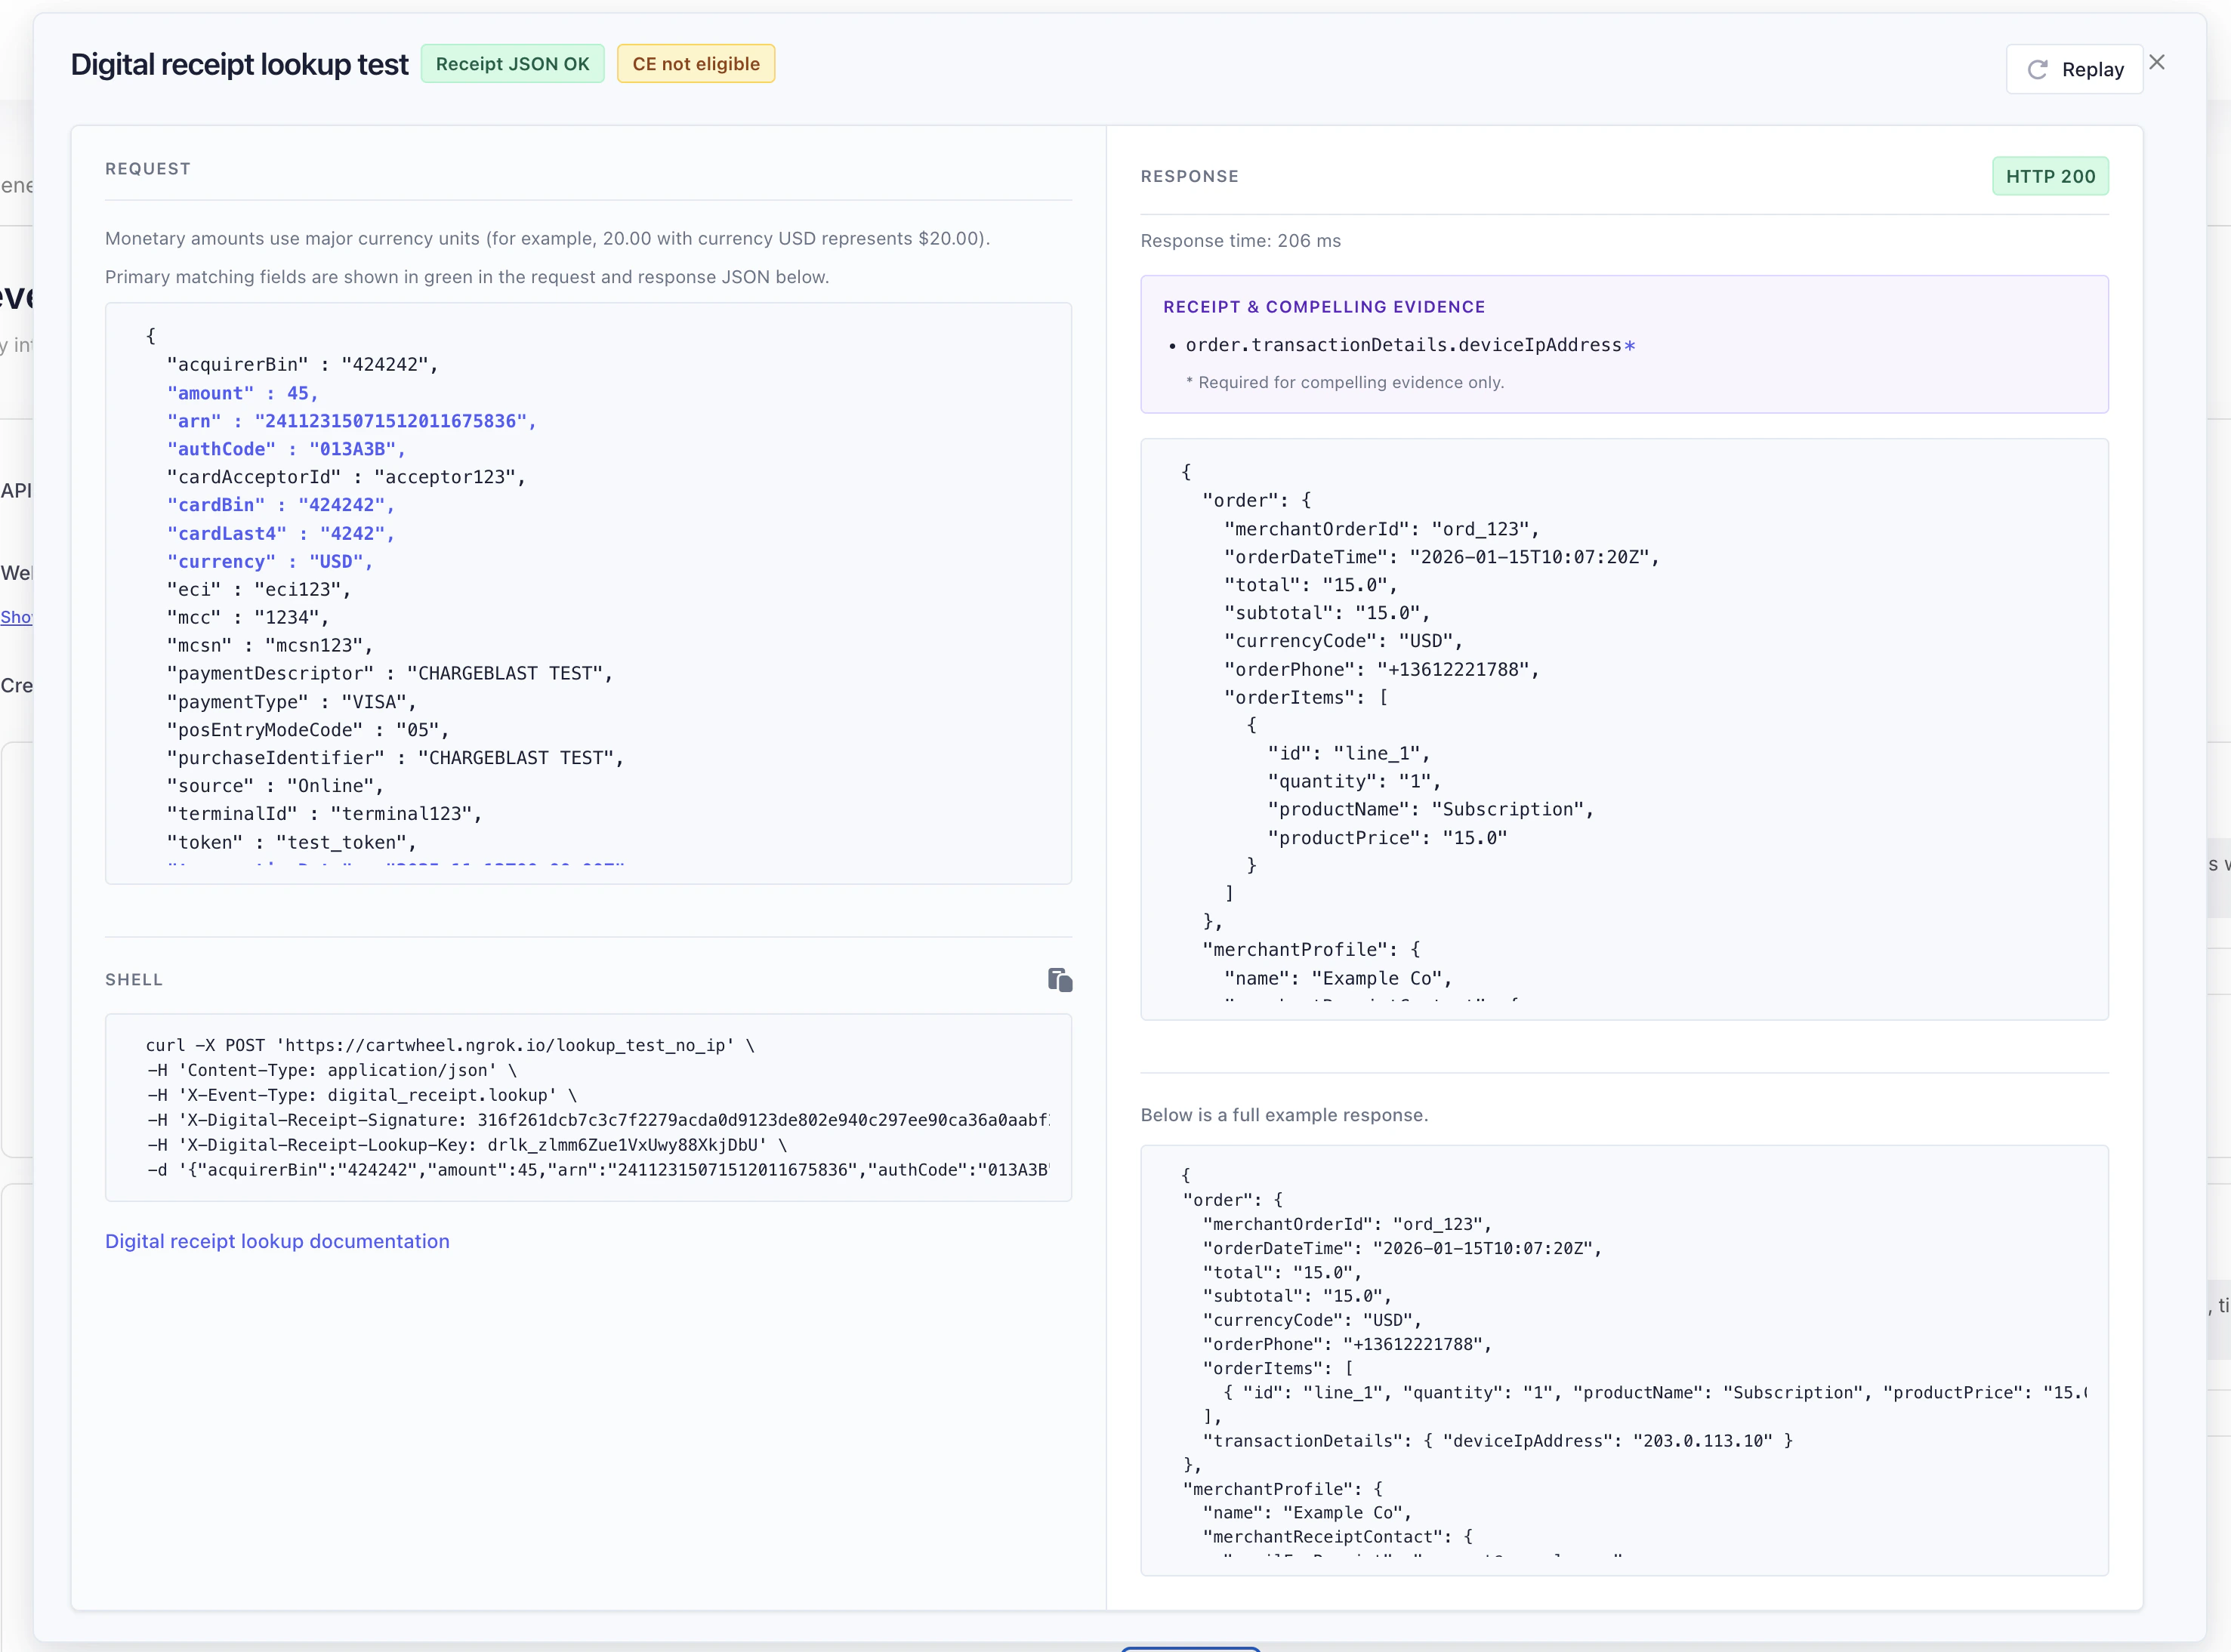Image resolution: width=2231 pixels, height=1652 pixels.
Task: Open Digital receipt lookup documentation link
Action: point(277,1241)
